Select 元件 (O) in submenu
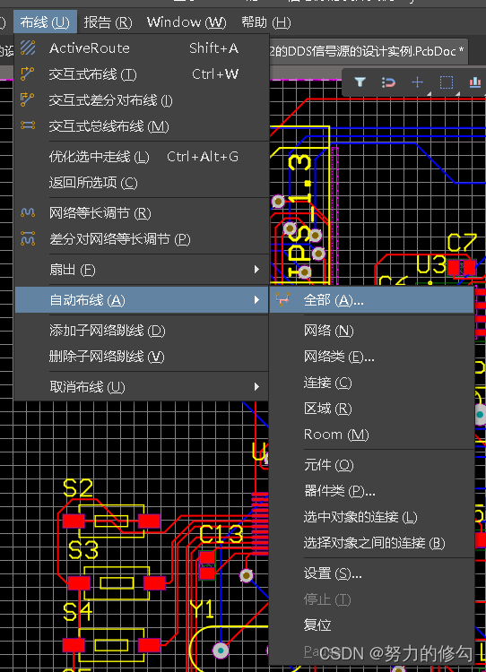The height and width of the screenshot is (672, 486). point(371,465)
